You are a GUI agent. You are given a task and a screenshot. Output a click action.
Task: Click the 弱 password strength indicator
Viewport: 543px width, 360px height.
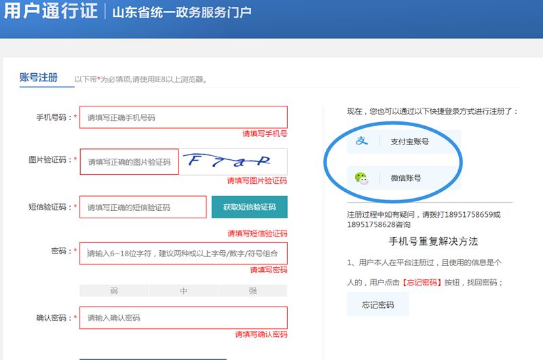114,291
